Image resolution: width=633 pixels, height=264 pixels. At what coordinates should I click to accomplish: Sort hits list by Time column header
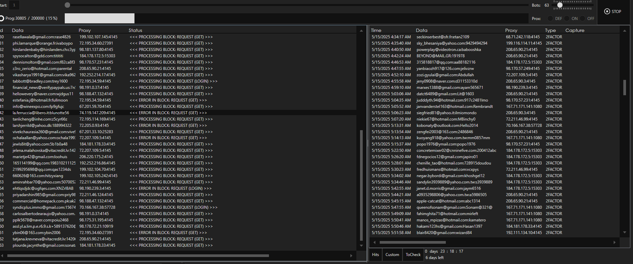coord(376,30)
